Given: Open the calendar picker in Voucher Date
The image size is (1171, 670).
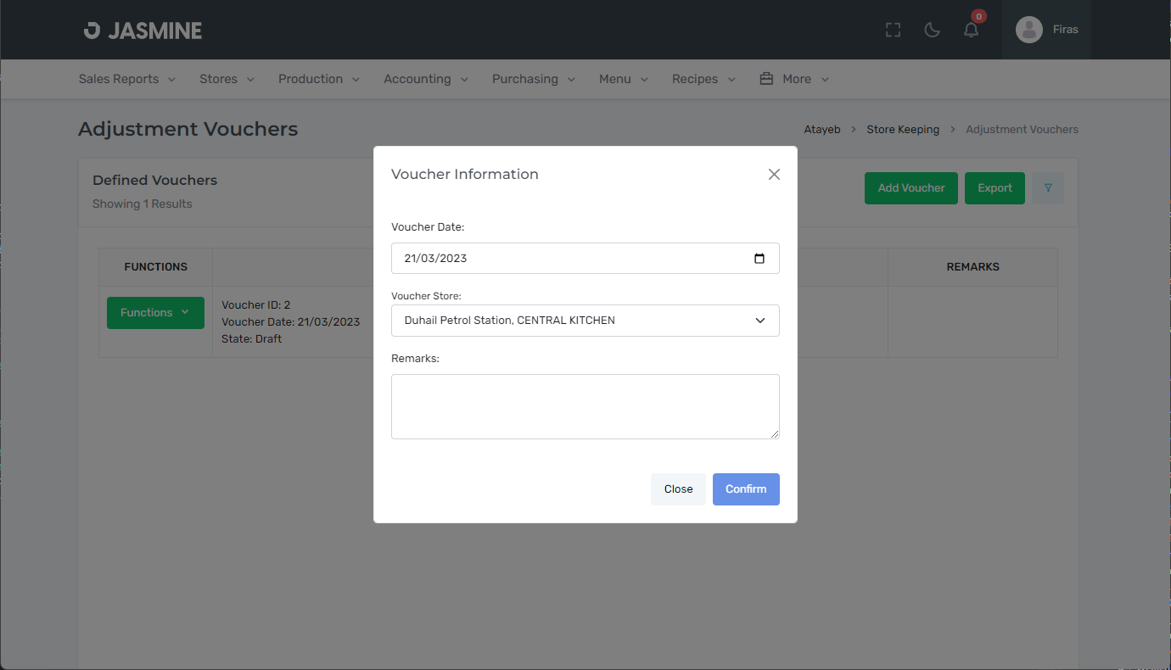Looking at the screenshot, I should point(759,259).
